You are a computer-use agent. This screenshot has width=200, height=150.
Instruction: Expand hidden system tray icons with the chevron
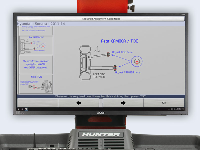coord(169,109)
